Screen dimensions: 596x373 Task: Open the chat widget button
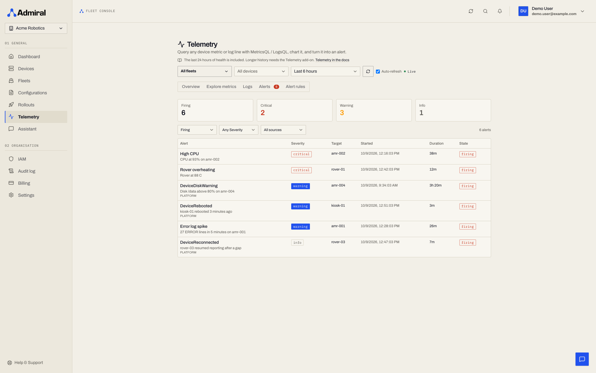(582, 359)
